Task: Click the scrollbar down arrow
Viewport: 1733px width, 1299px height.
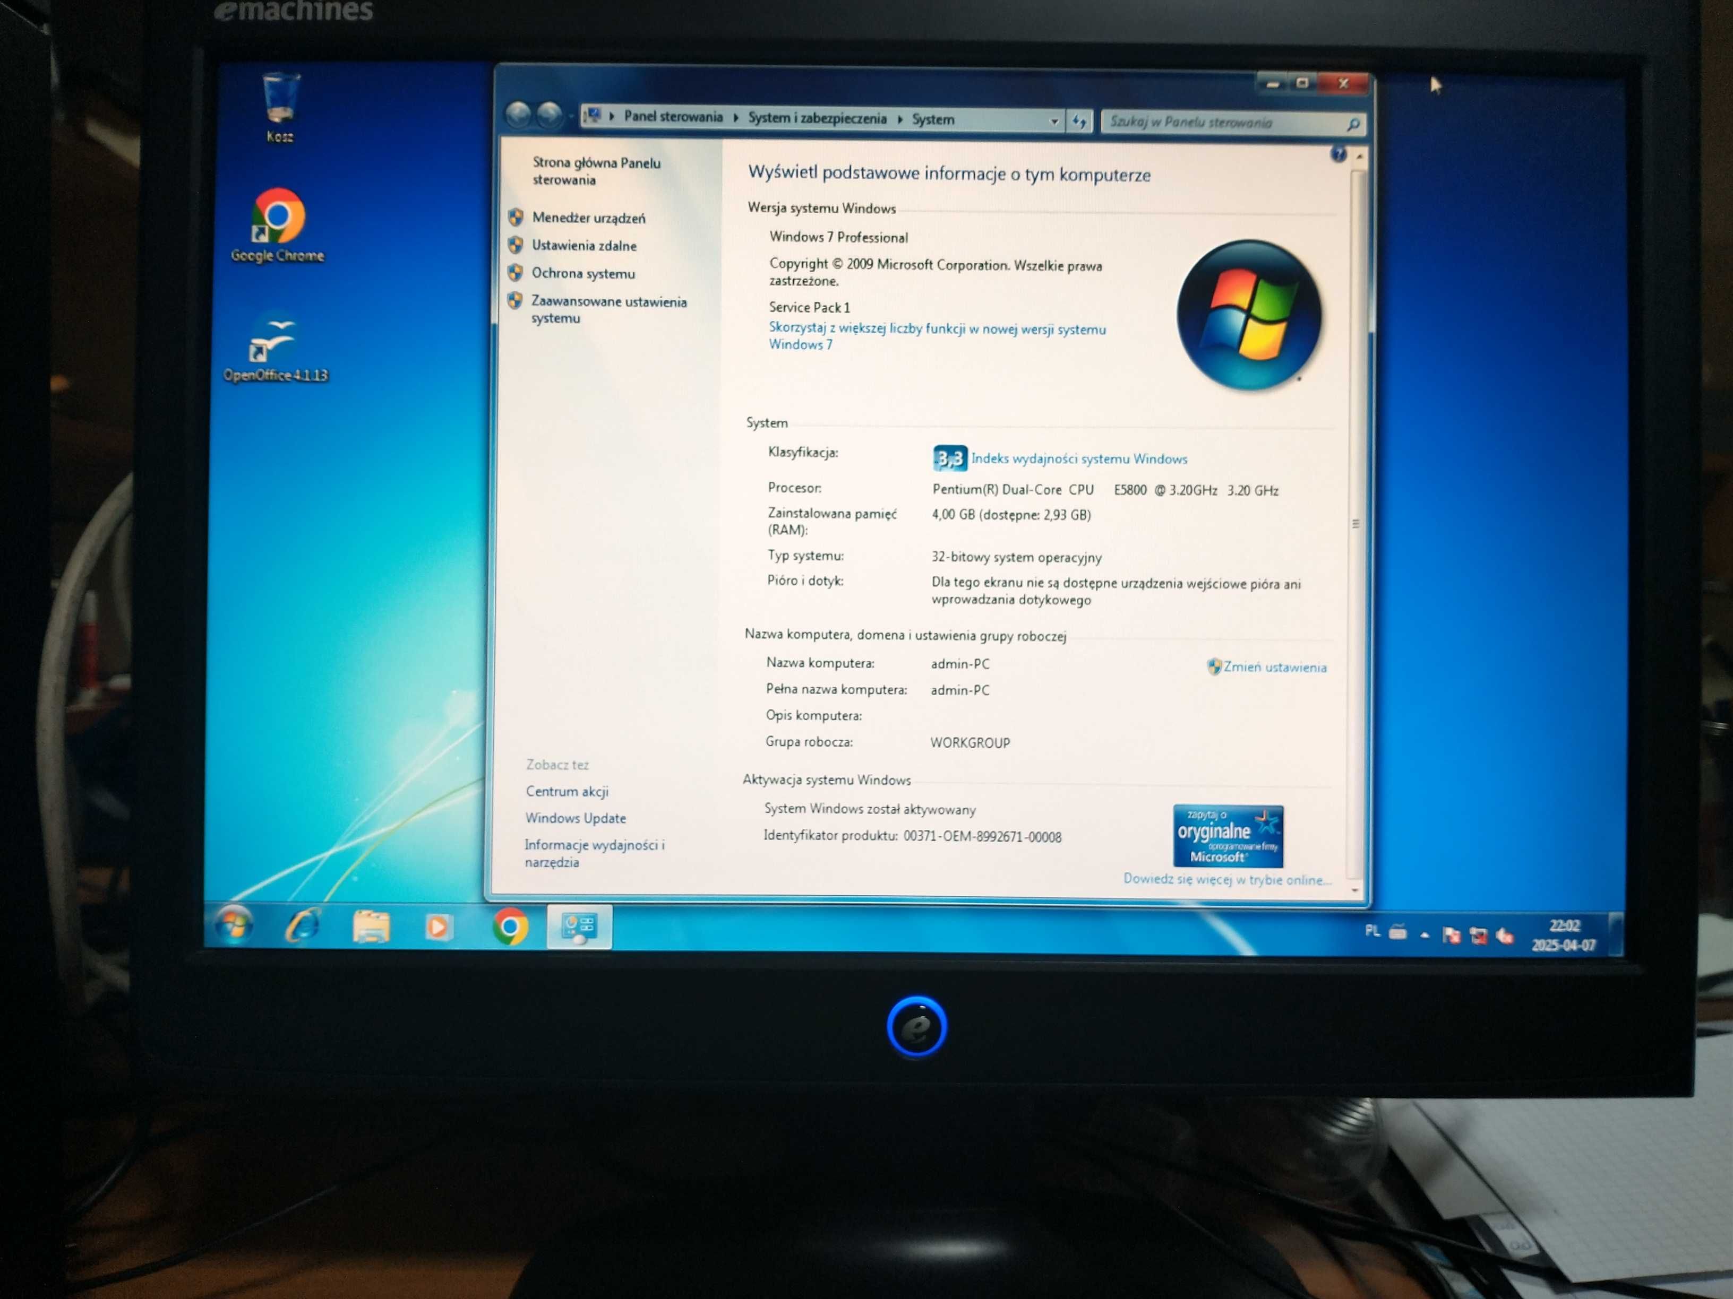Action: 1355,890
